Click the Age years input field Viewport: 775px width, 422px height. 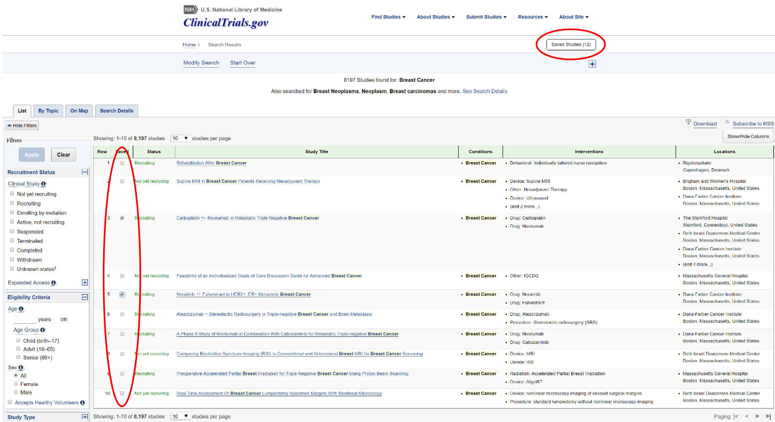pyautogui.click(x=25, y=319)
